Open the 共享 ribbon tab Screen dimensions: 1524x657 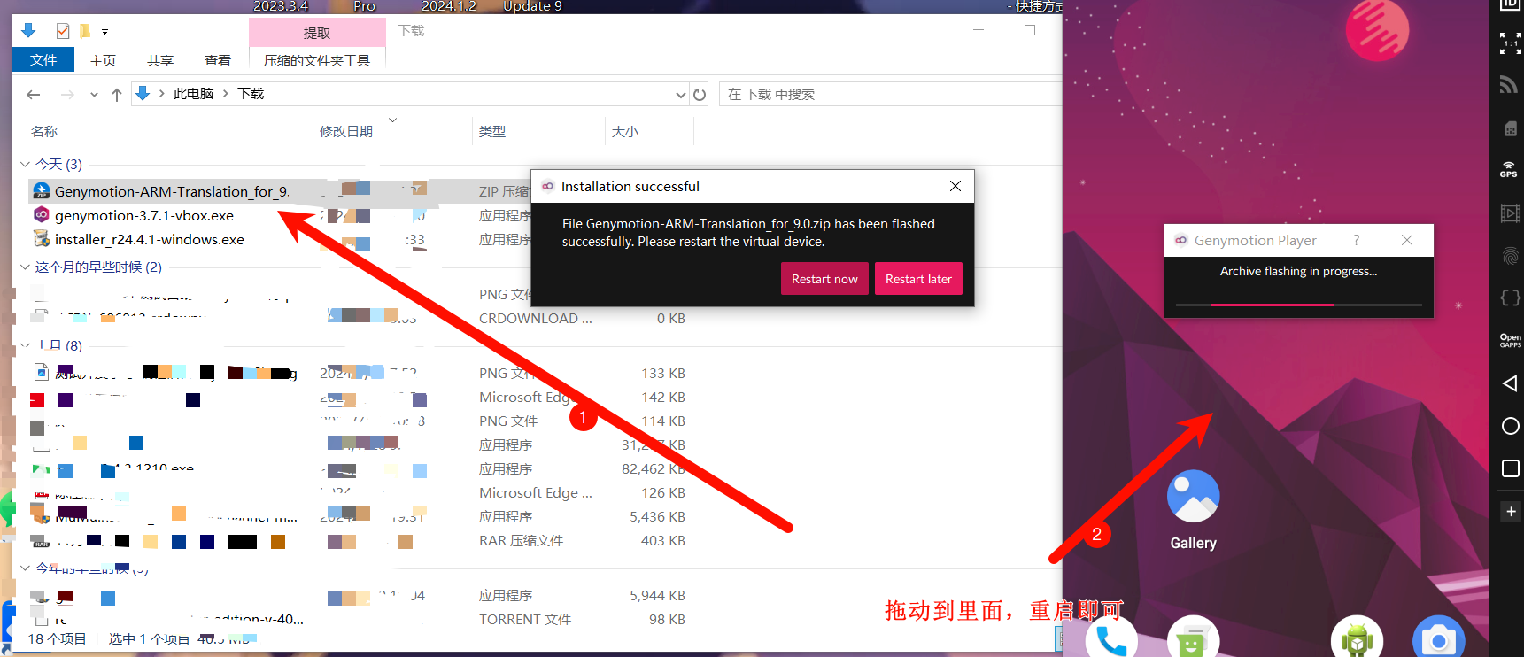click(160, 60)
